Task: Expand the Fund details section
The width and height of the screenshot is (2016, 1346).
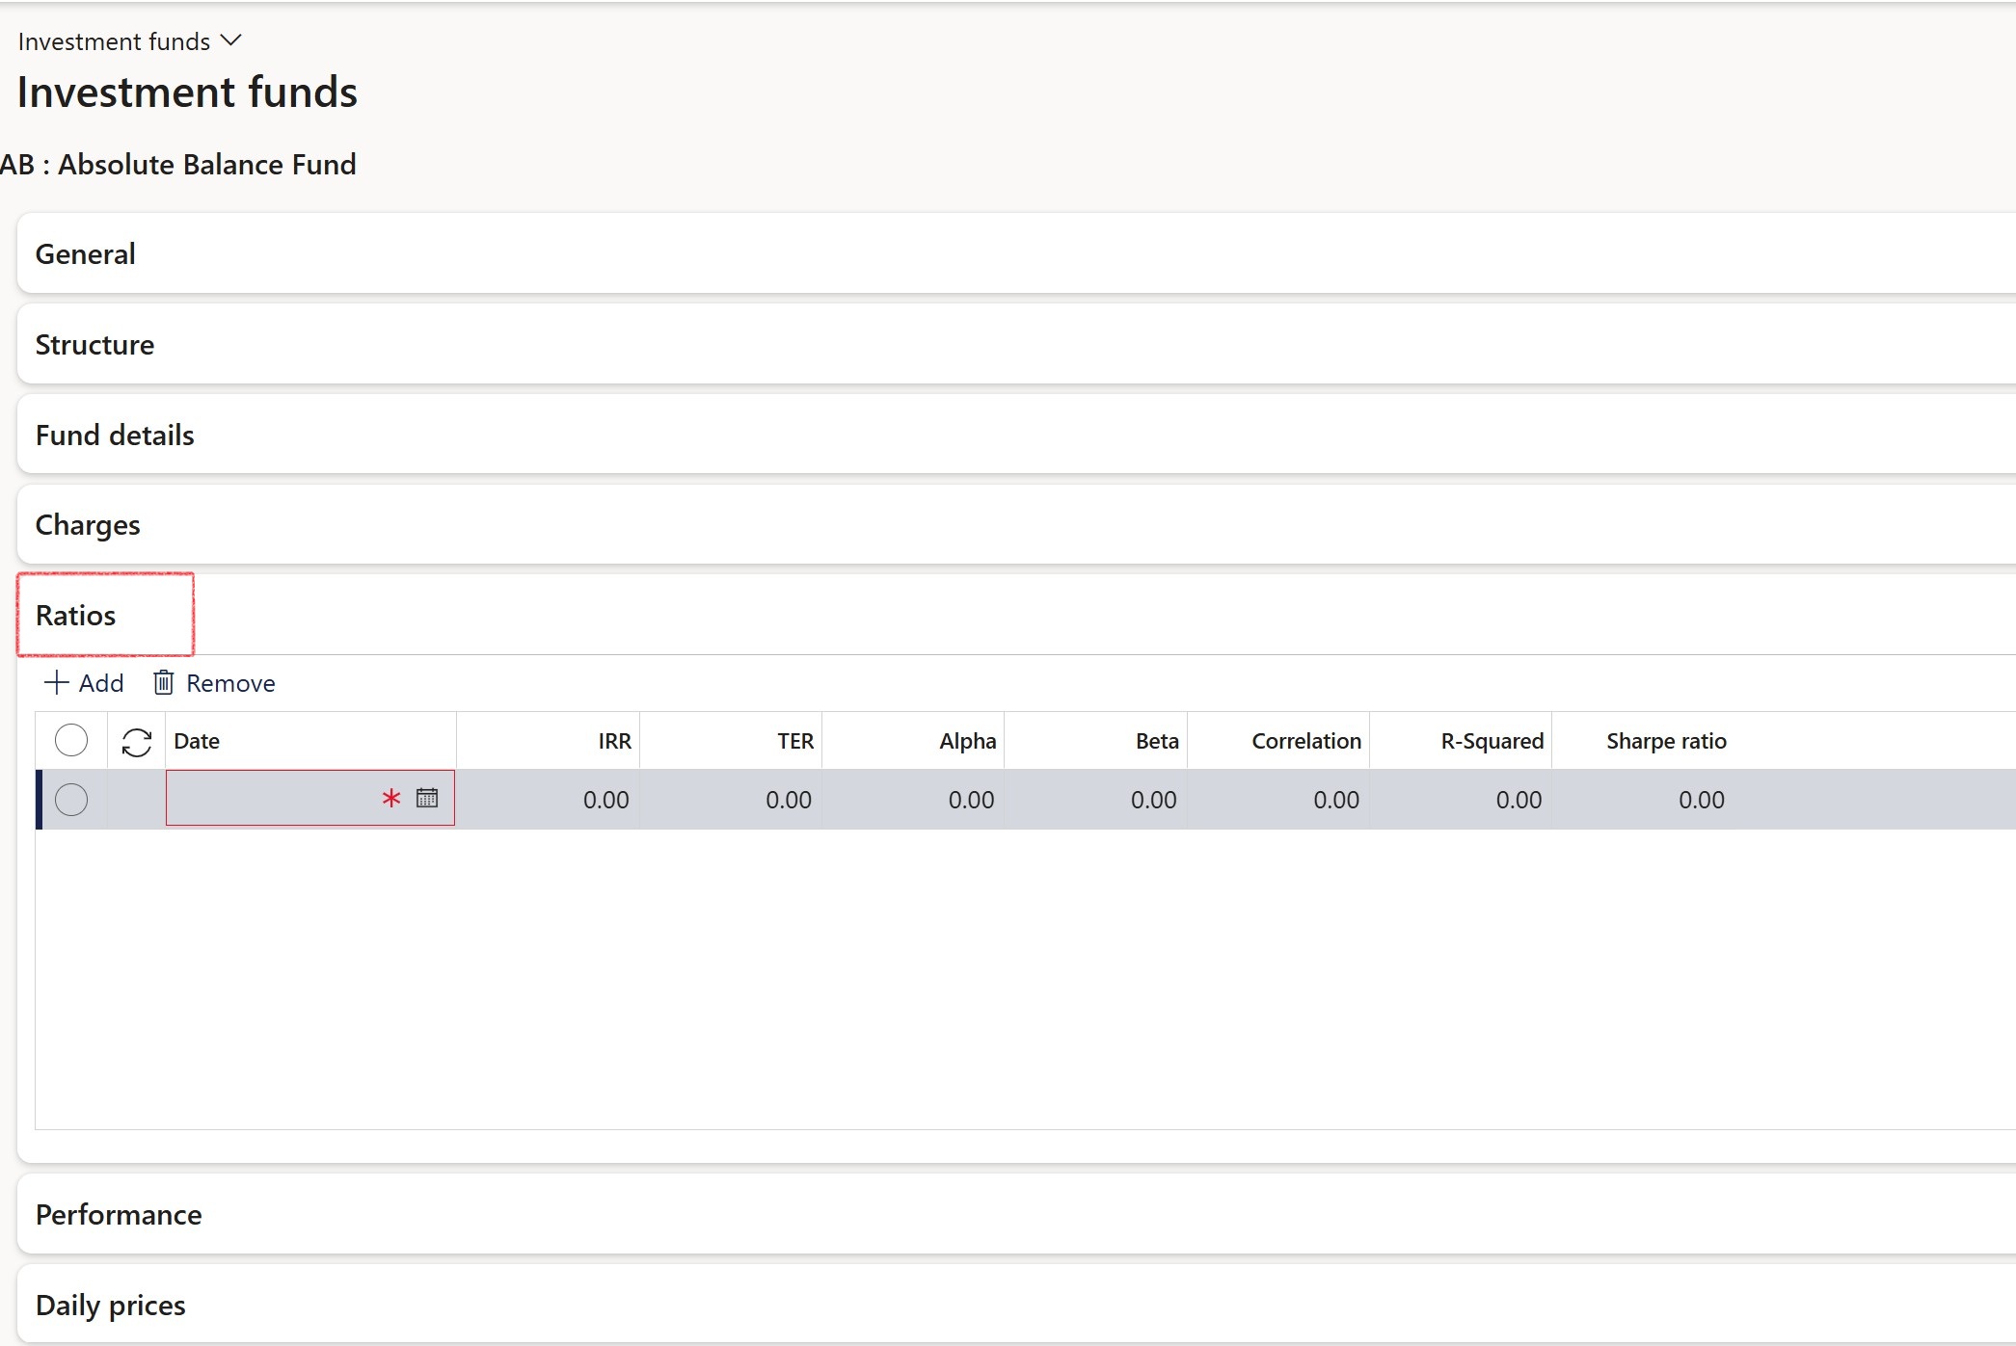Action: (1016, 435)
